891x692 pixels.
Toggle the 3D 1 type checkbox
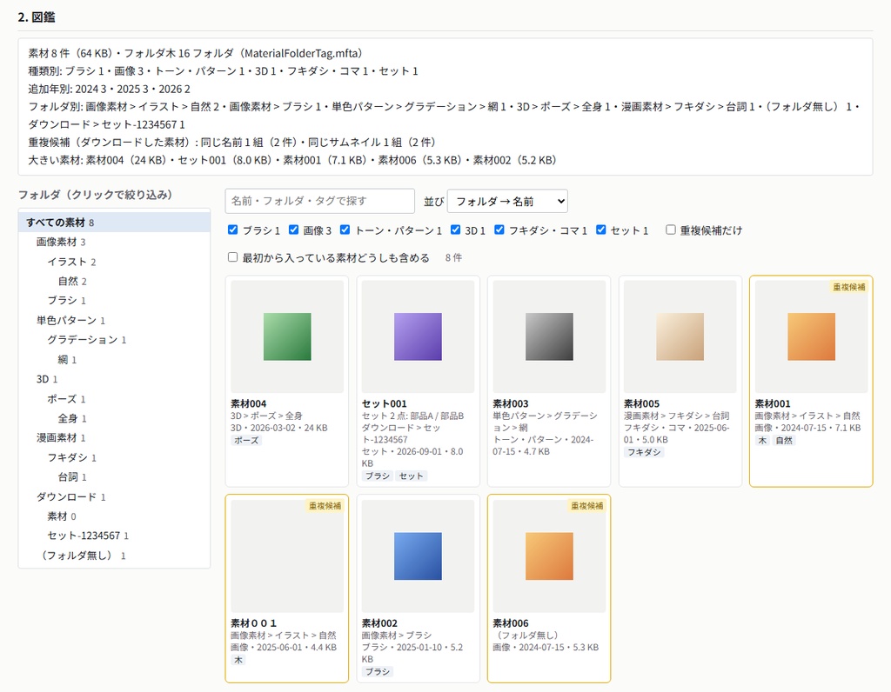pyautogui.click(x=455, y=230)
